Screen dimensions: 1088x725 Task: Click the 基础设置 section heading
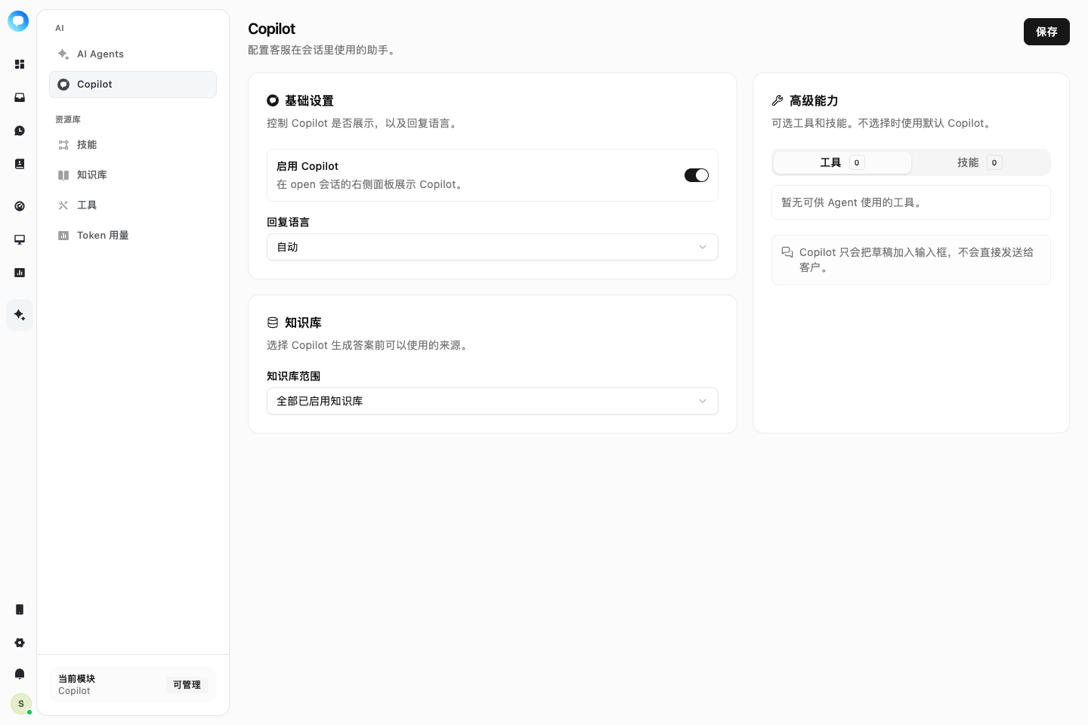[x=309, y=100]
